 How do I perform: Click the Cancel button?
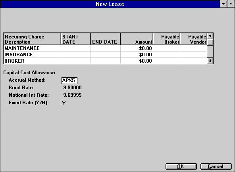216,166
